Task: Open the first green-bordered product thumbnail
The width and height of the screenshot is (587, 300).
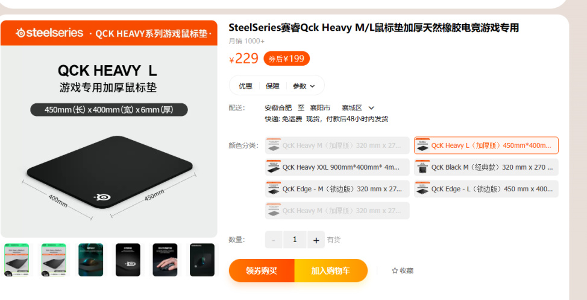Action: (x=16, y=260)
